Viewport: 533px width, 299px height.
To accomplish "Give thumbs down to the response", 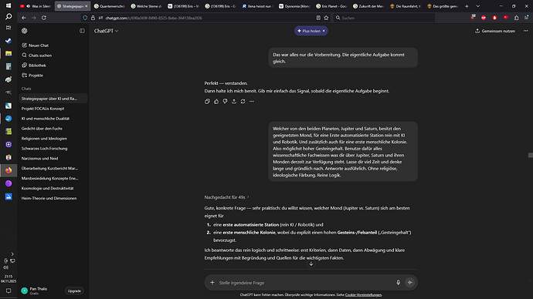I will 225,102.
